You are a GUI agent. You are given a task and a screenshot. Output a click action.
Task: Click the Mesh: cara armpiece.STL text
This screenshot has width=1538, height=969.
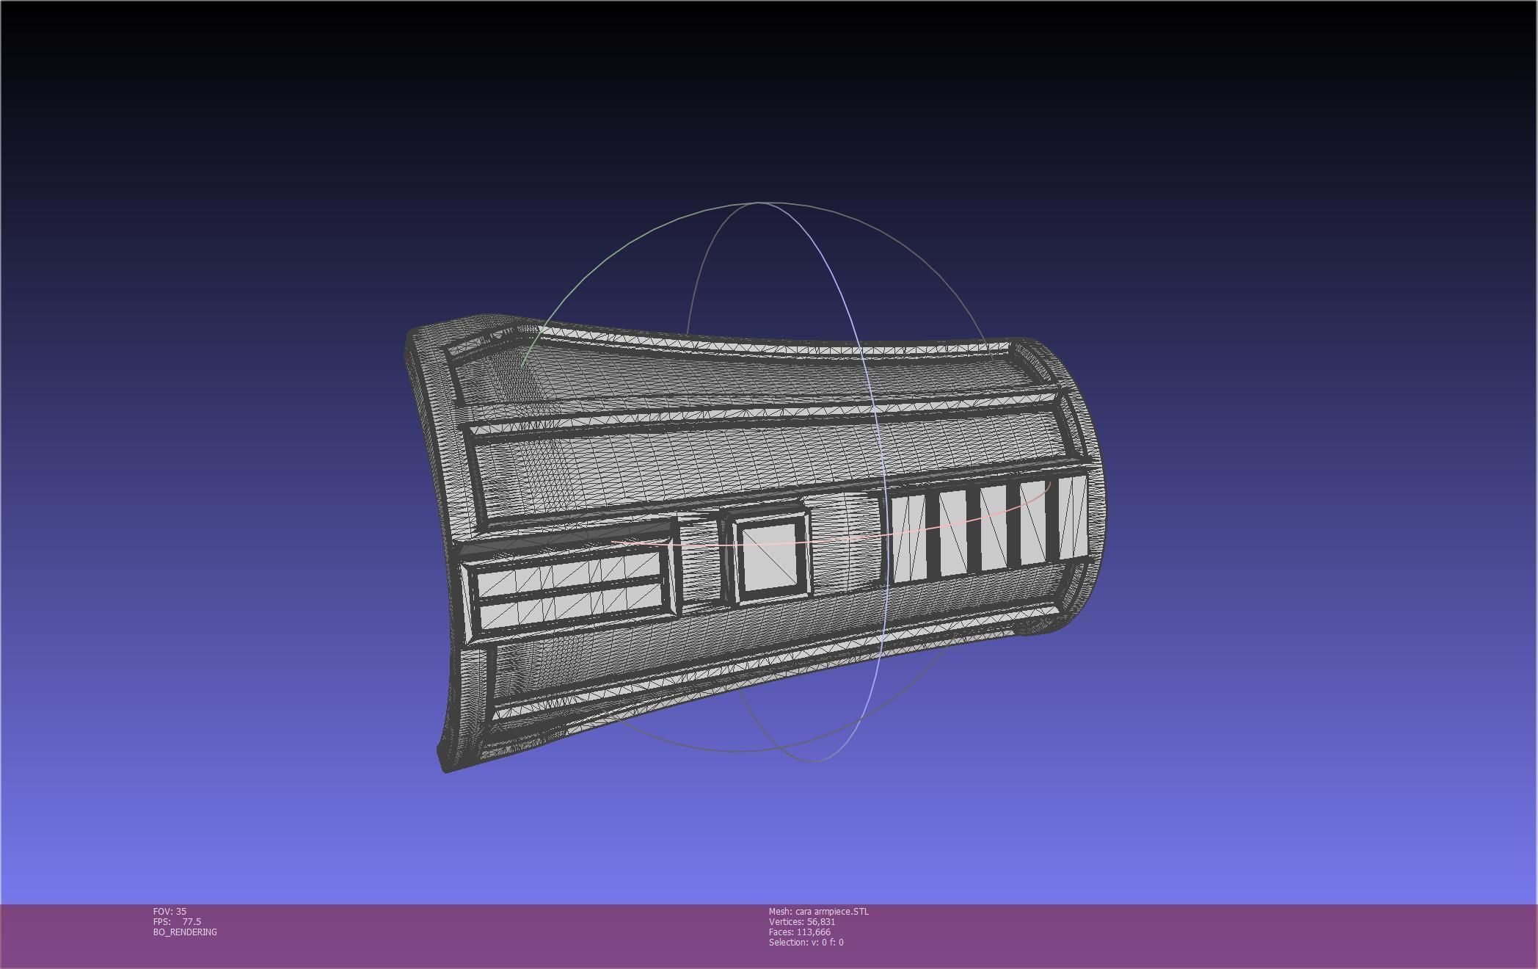pos(818,911)
